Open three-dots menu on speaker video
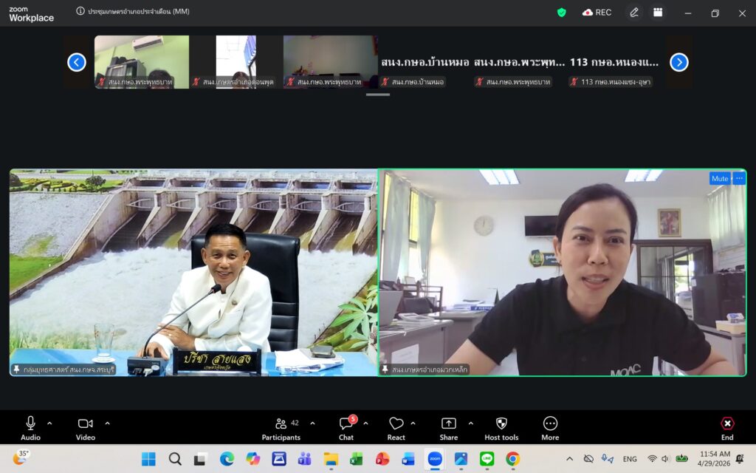756x473 pixels. [739, 178]
